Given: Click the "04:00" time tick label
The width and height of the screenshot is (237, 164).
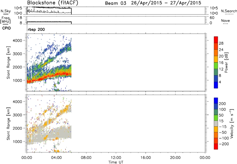Looking at the screenshot, I should [x=57, y=158].
